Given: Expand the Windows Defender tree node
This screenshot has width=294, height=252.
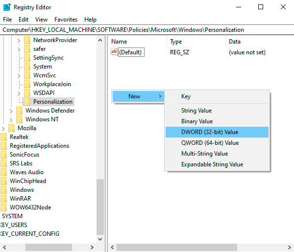Looking at the screenshot, I should pos(11,111).
